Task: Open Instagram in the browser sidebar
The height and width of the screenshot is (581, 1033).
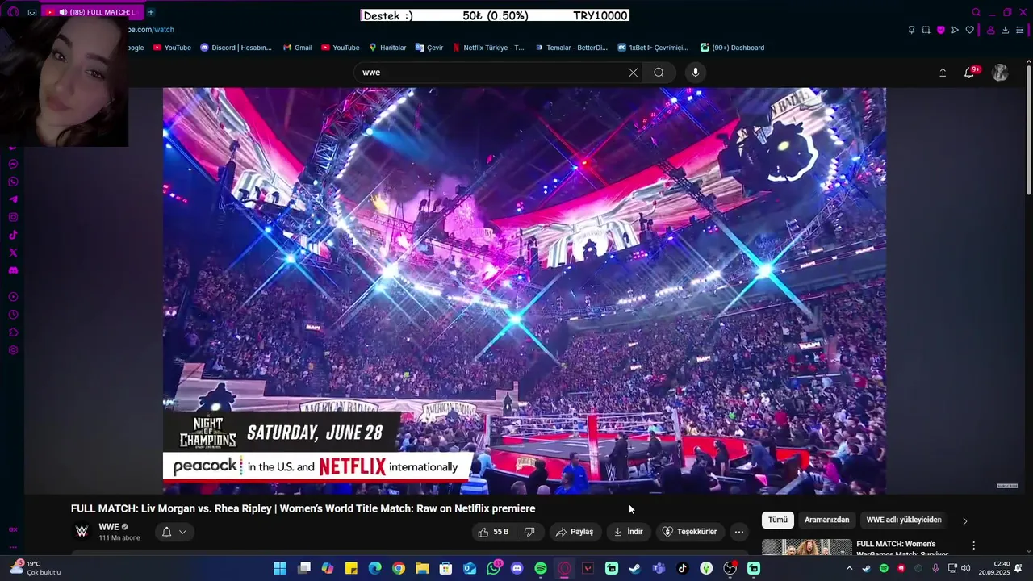Action: (x=13, y=217)
